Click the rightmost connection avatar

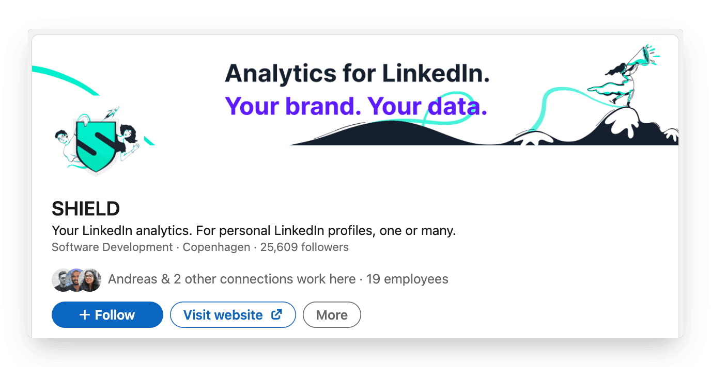[91, 280]
